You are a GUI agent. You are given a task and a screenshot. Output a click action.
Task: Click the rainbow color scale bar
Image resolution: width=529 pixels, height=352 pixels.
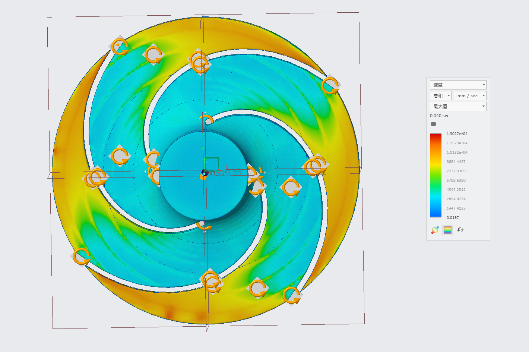pos(435,175)
